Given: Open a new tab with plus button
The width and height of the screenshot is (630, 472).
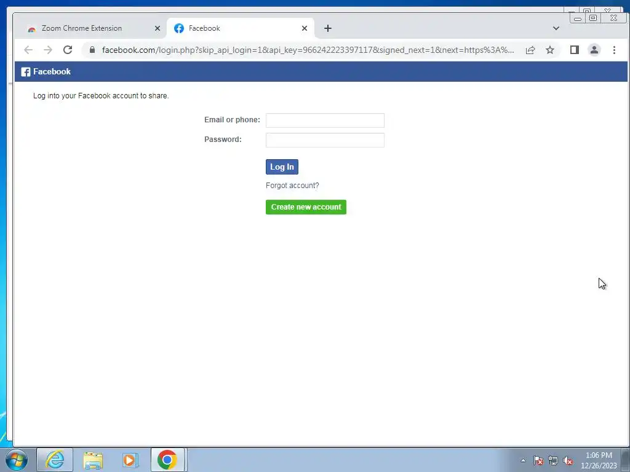Looking at the screenshot, I should [328, 28].
